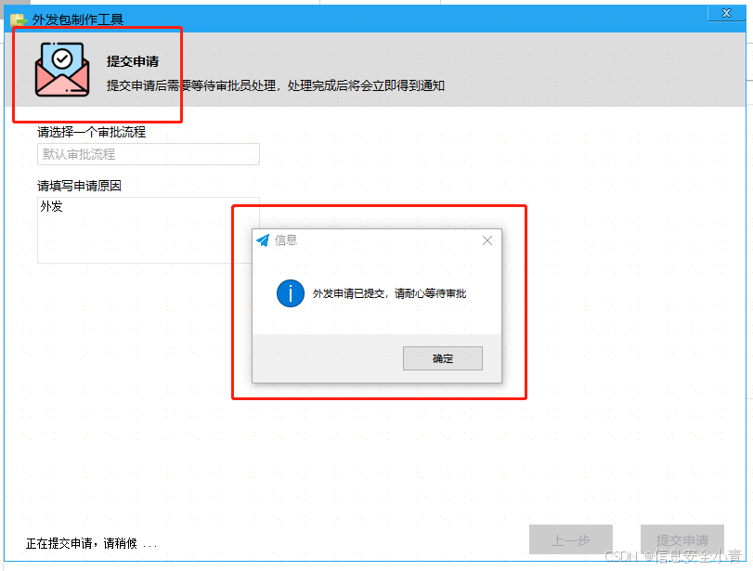Click the 提交申请 button at bottom right
The width and height of the screenshot is (753, 571).
coord(682,539)
